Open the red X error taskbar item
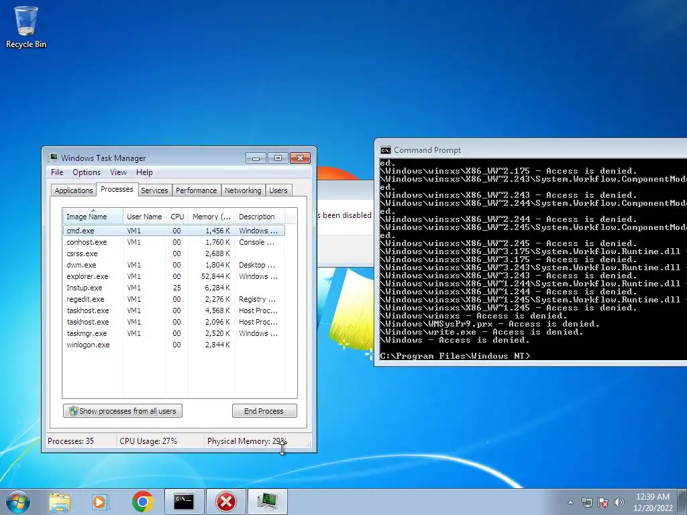The width and height of the screenshot is (687, 515). pyautogui.click(x=226, y=502)
